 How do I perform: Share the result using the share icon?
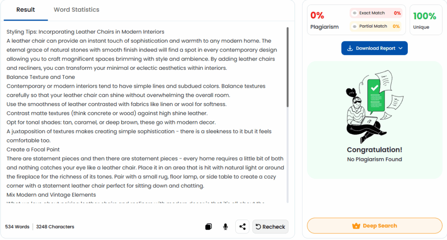coord(243,226)
